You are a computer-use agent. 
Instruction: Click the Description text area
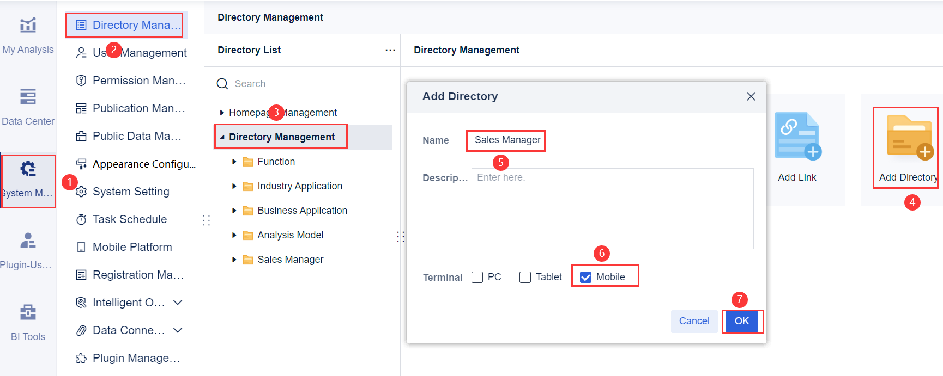click(x=613, y=208)
